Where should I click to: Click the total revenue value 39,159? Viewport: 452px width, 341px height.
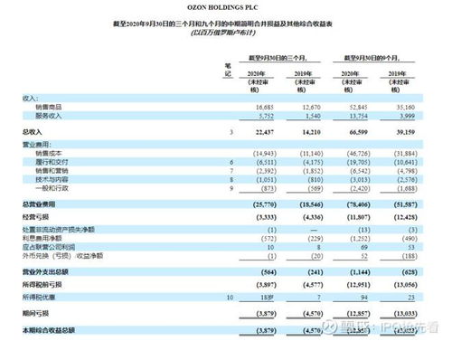[x=406, y=132]
